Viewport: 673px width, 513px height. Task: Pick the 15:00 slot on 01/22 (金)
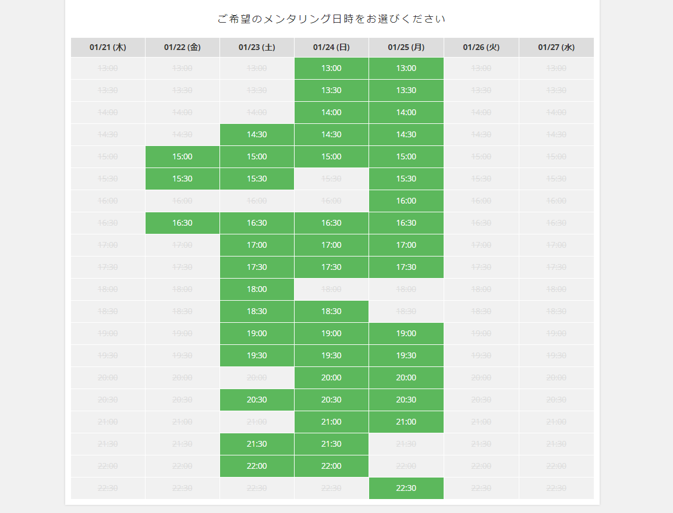pyautogui.click(x=182, y=156)
